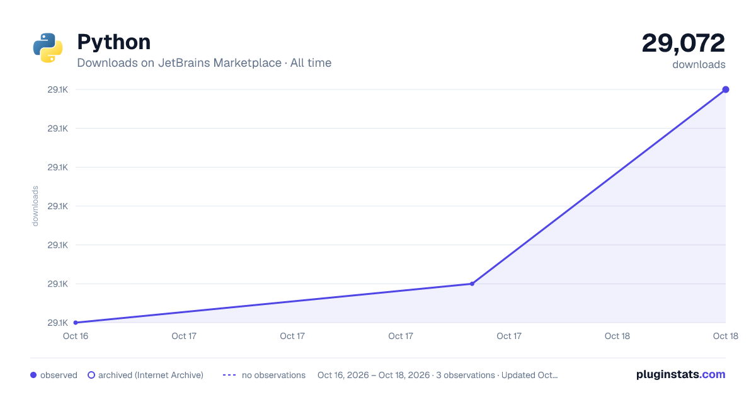The width and height of the screenshot is (756, 397).
Task: Click the 'archived (Internet Archive)' legend text
Action: (x=151, y=375)
